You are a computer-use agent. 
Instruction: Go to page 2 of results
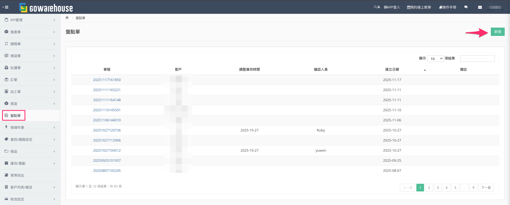point(429,188)
